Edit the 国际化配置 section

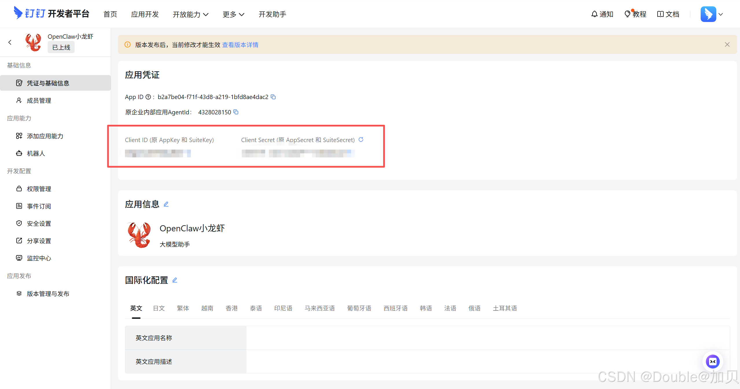175,280
